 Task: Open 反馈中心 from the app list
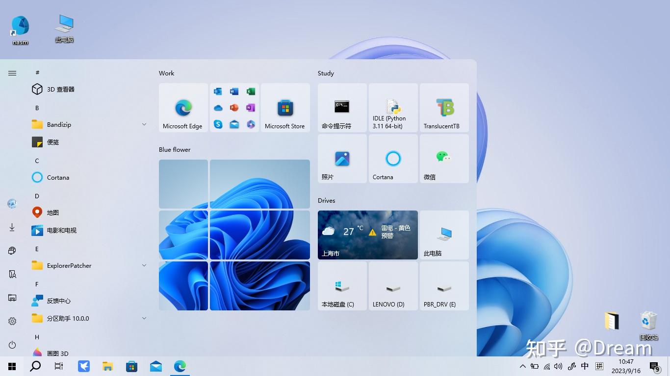[x=89, y=301]
